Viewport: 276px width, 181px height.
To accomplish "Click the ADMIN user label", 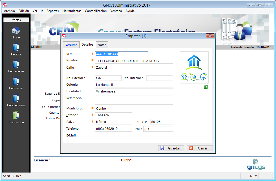I will (x=36, y=47).
